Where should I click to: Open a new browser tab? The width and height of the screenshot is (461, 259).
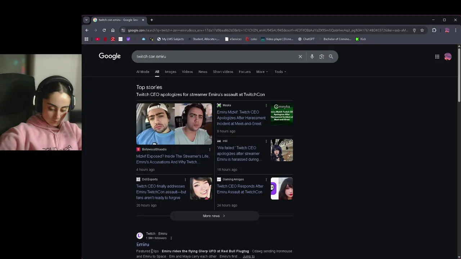pos(152,20)
